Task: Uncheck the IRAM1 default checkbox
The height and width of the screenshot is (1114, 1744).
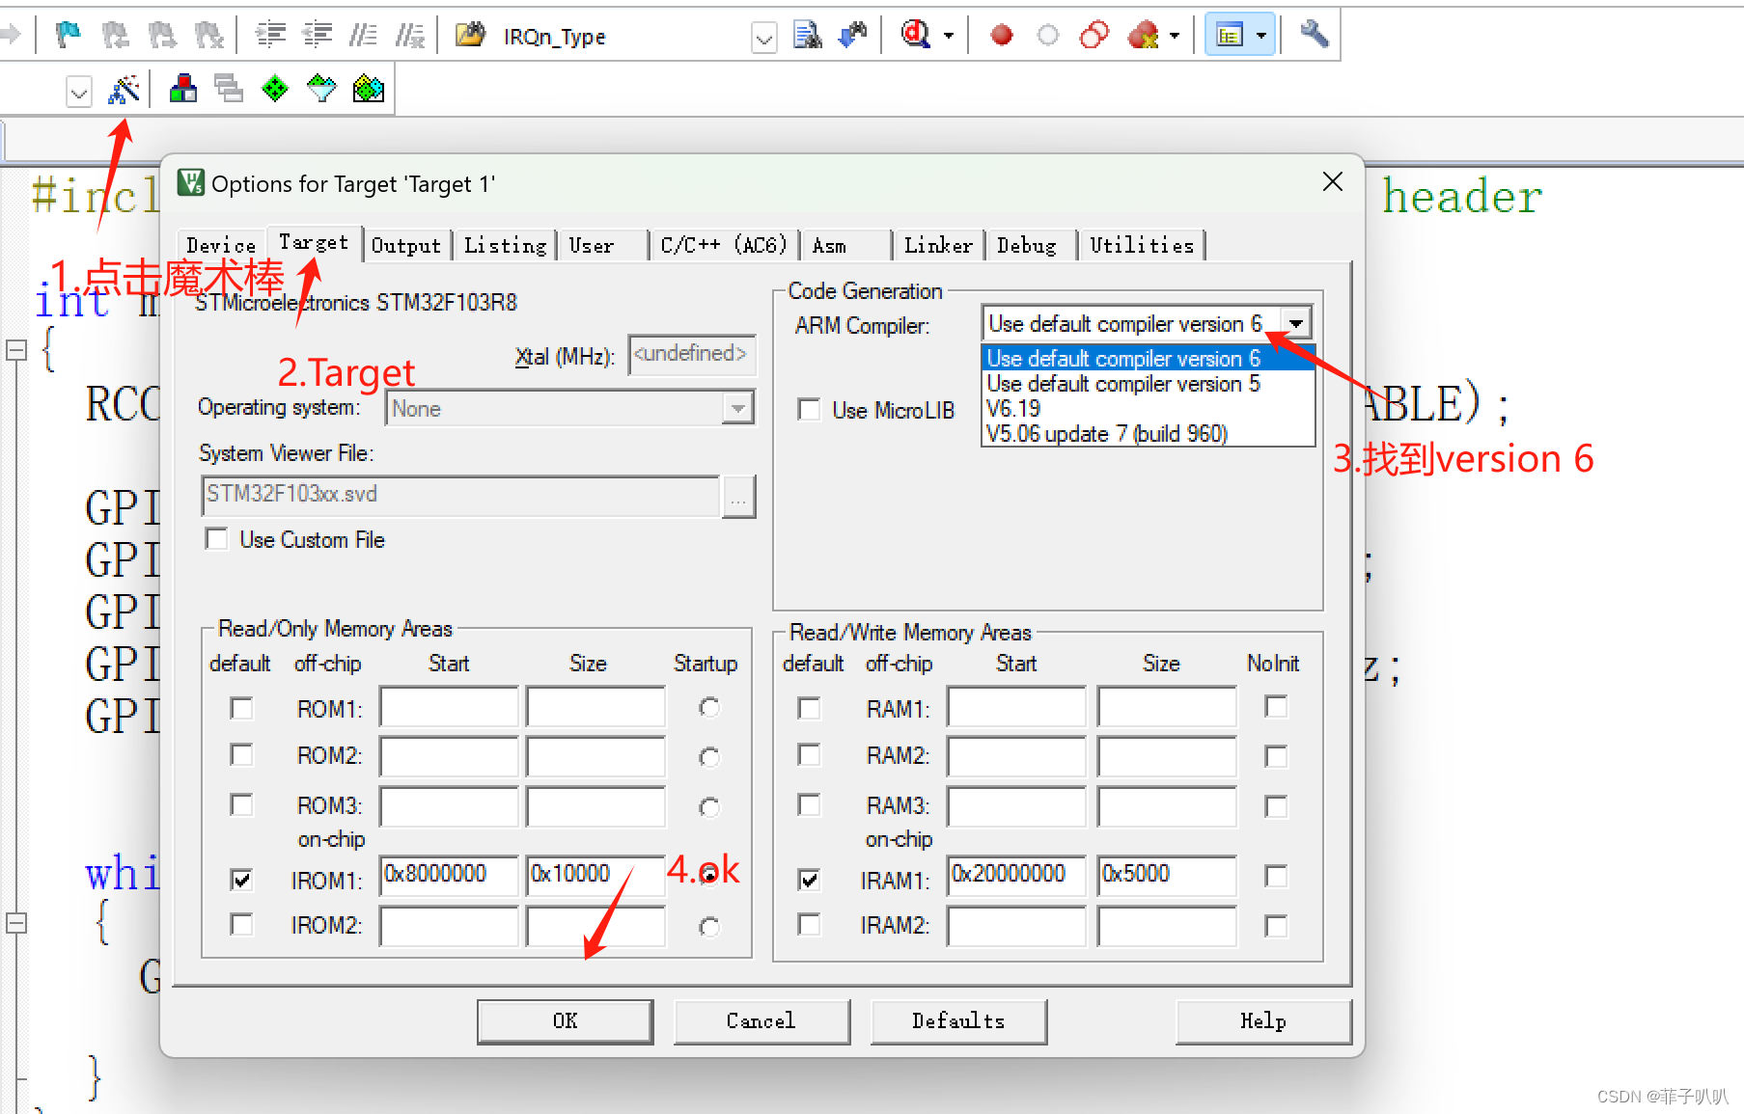Action: pos(809,879)
